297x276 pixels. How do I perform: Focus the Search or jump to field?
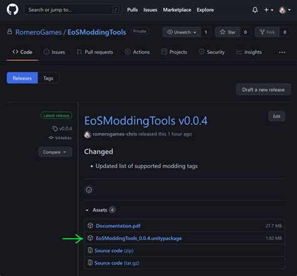(73, 9)
